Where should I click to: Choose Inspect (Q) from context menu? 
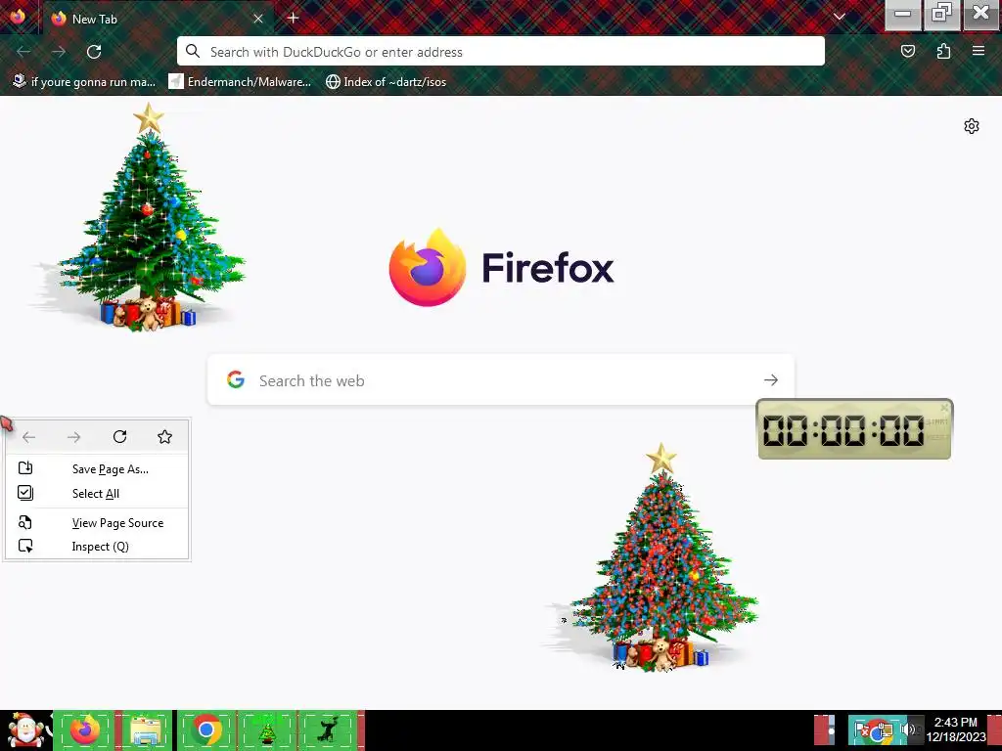click(x=97, y=547)
